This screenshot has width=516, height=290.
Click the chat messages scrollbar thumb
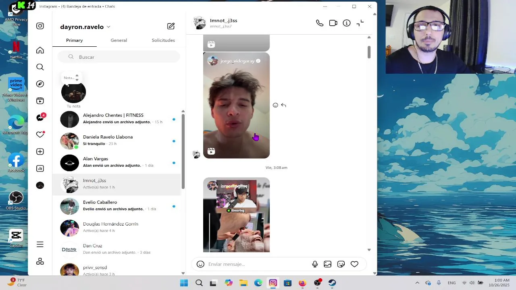coord(369,52)
